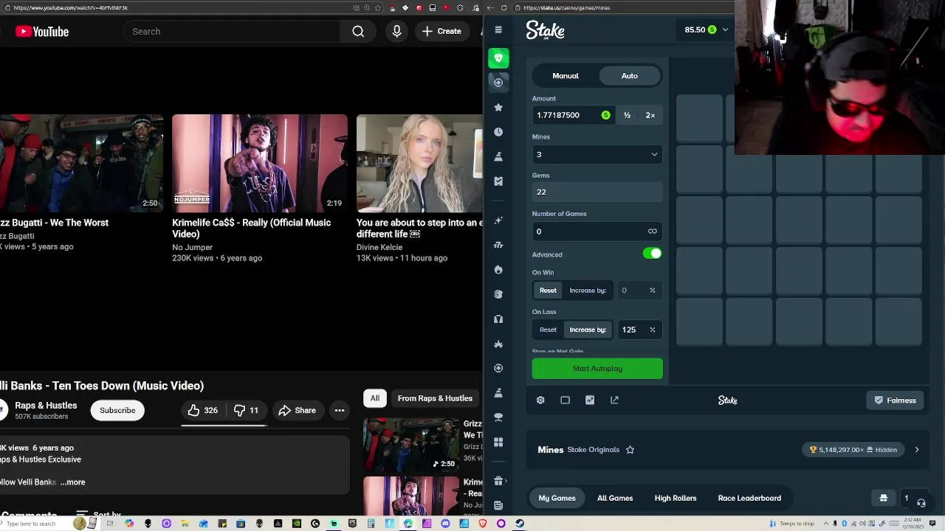Select Reset for On Loss
Viewport: 945px width, 531px height.
(x=548, y=330)
